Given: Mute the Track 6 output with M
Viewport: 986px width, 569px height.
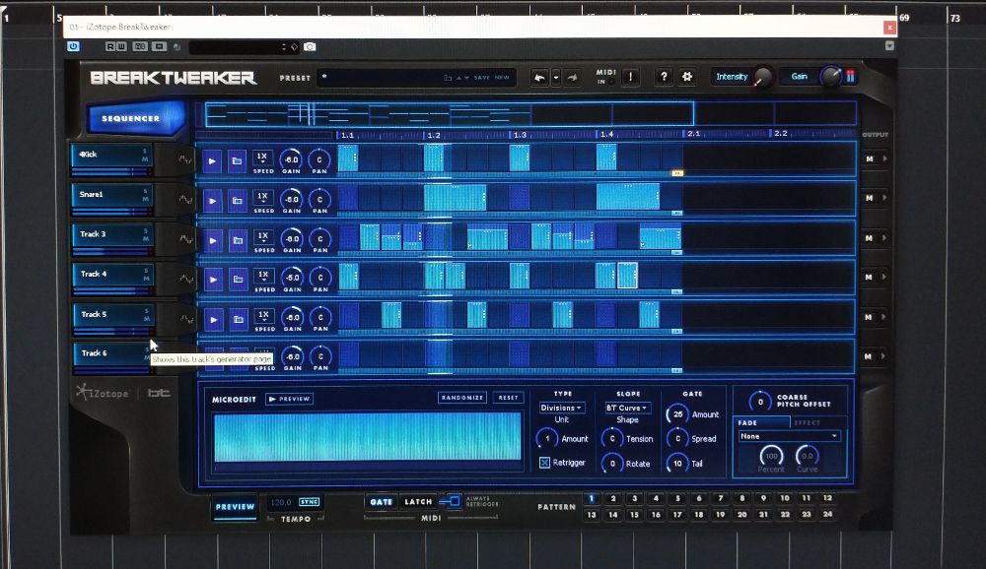Looking at the screenshot, I should (869, 356).
